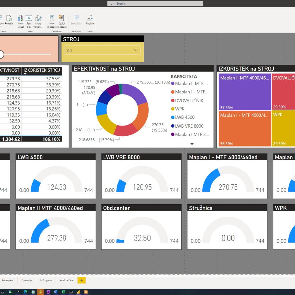295x295 pixels.
Task: Open the orange app at taskbar end
Action: [86, 292]
